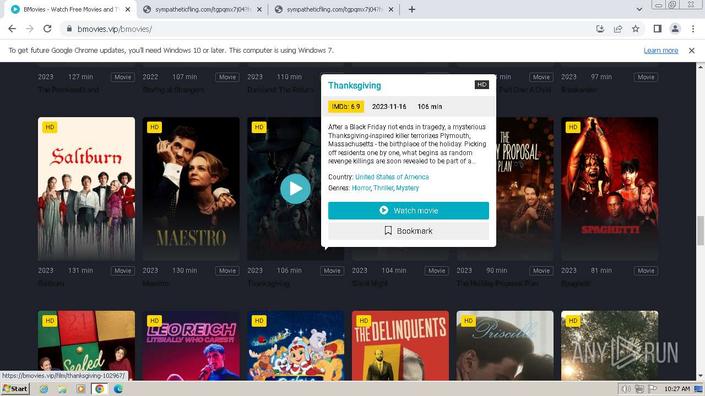Open the Maestro poster

(191, 189)
